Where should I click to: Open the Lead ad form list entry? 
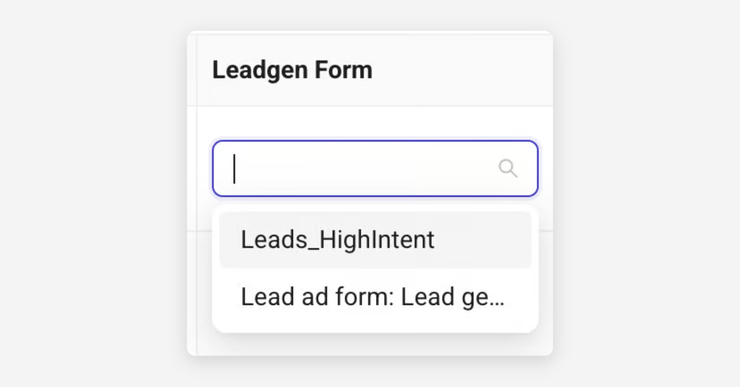tap(372, 297)
